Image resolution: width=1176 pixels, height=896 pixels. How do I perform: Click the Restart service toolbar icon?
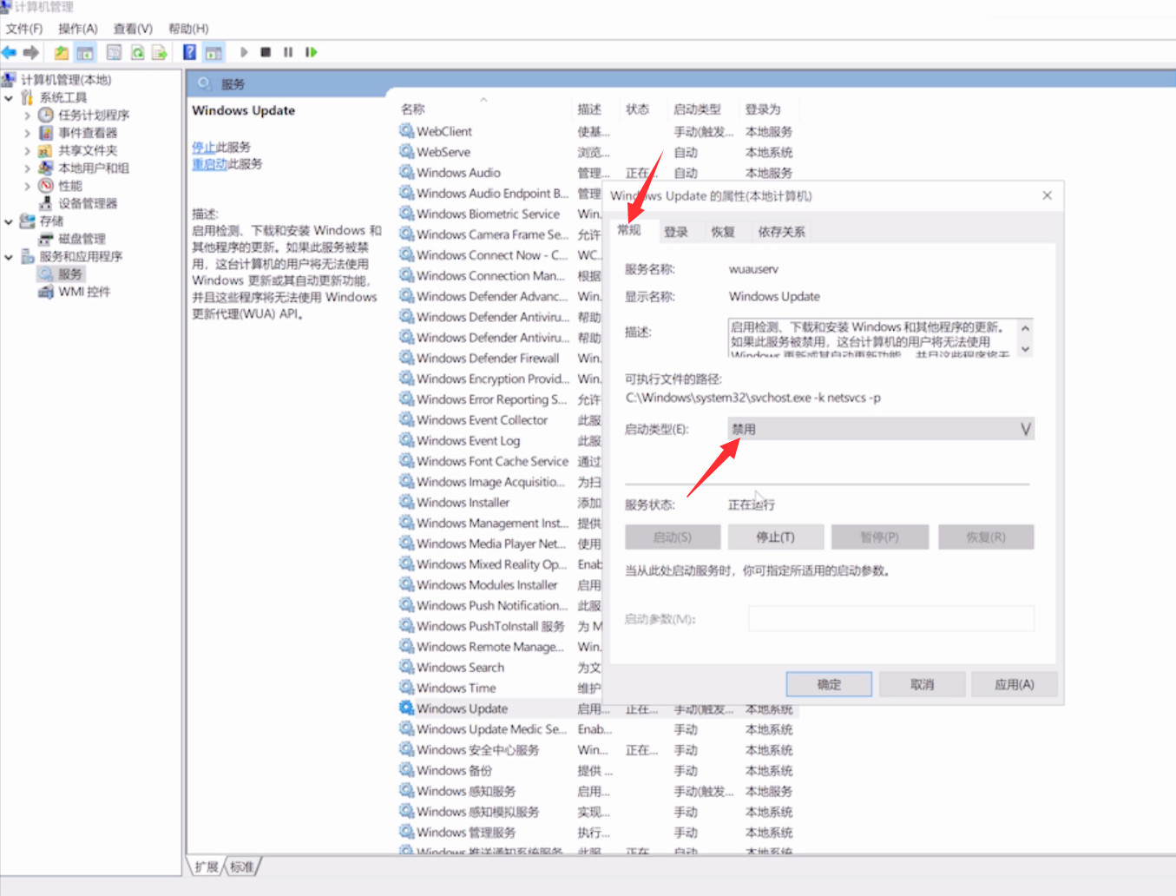[x=311, y=53]
